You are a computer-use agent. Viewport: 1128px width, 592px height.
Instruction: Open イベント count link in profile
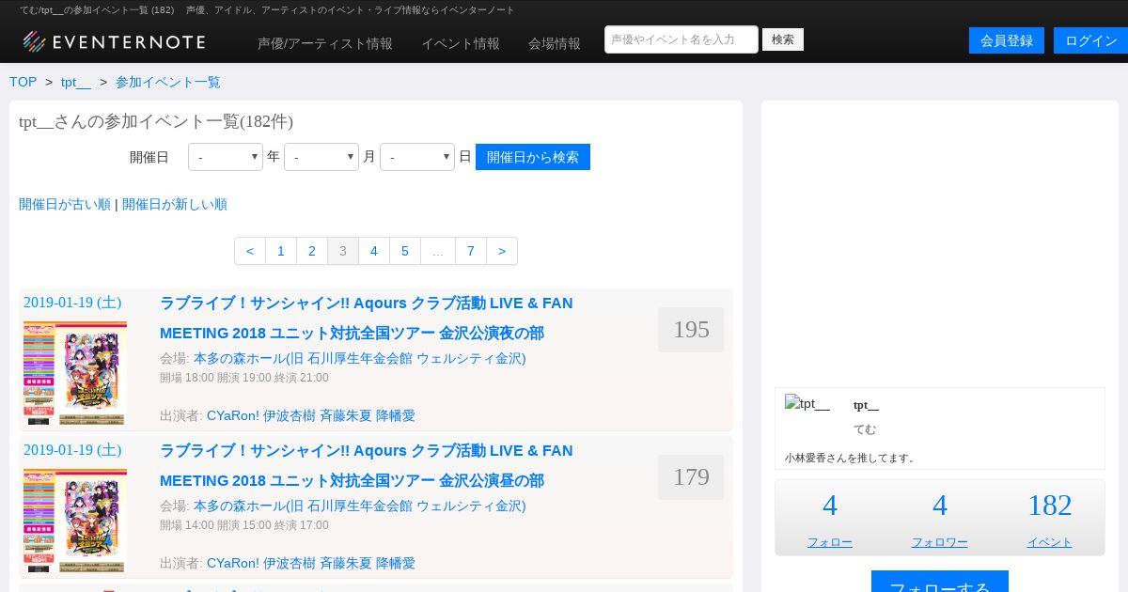click(x=1050, y=542)
